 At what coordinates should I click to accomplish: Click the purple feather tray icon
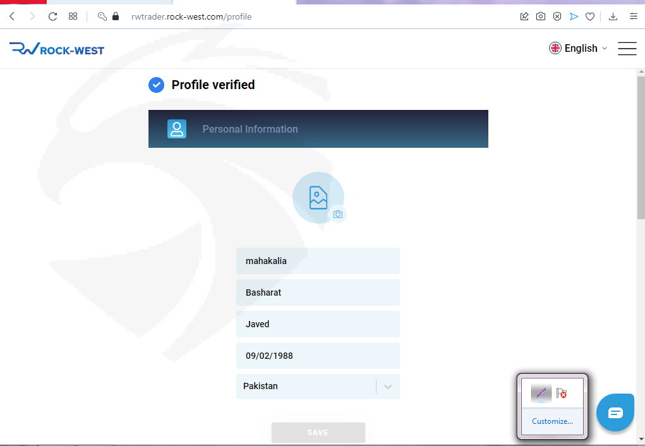point(541,393)
